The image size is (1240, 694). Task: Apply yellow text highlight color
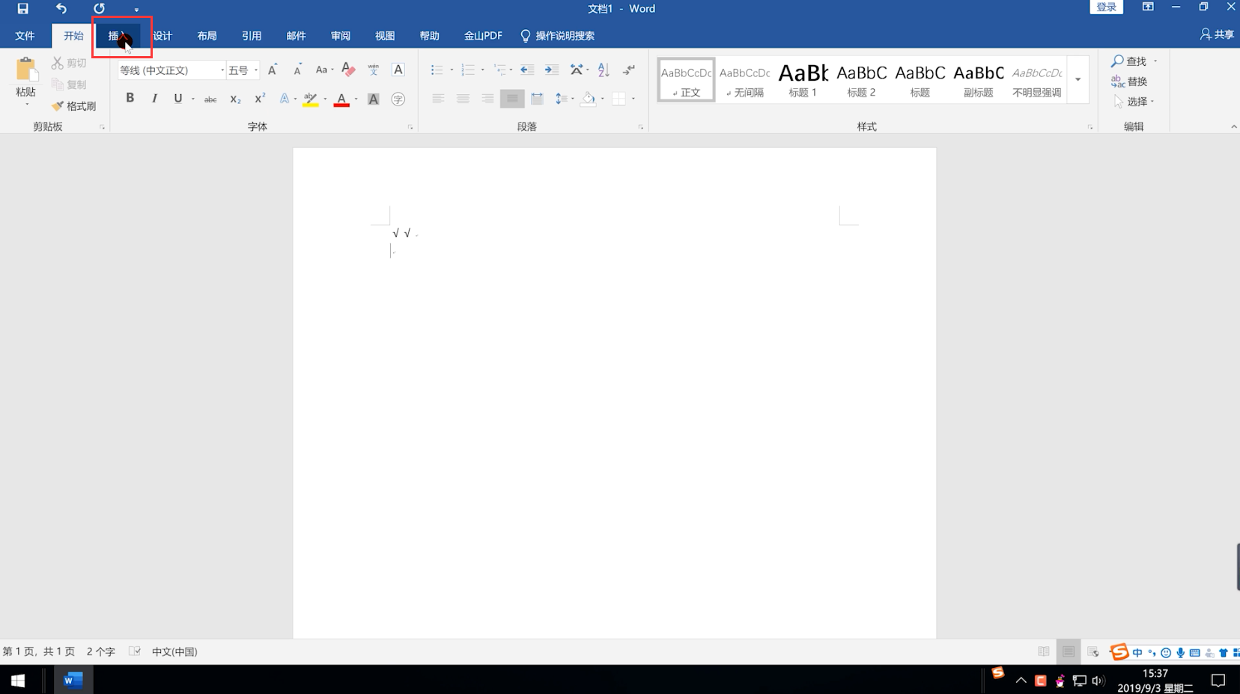(310, 99)
